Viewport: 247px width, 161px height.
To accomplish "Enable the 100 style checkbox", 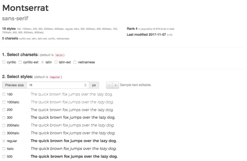I will [4, 94].
